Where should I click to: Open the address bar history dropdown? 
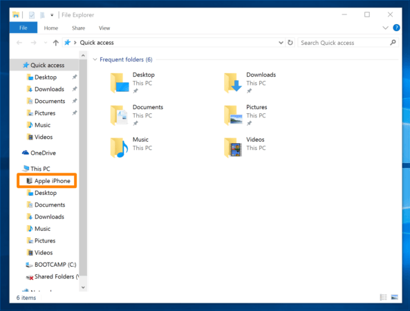tap(281, 42)
